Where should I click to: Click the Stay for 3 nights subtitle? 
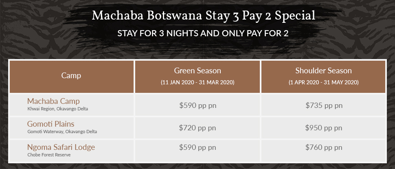point(203,33)
